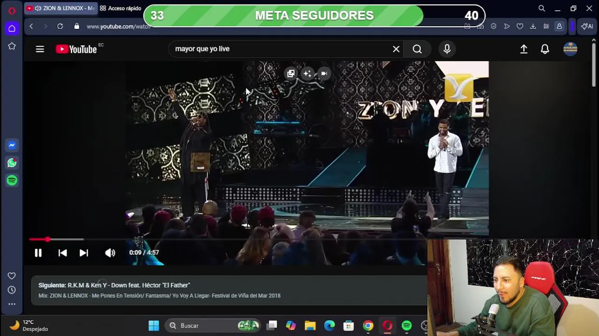The width and height of the screenshot is (599, 336).
Task: Open the Opera profile account icon
Action: [559, 27]
